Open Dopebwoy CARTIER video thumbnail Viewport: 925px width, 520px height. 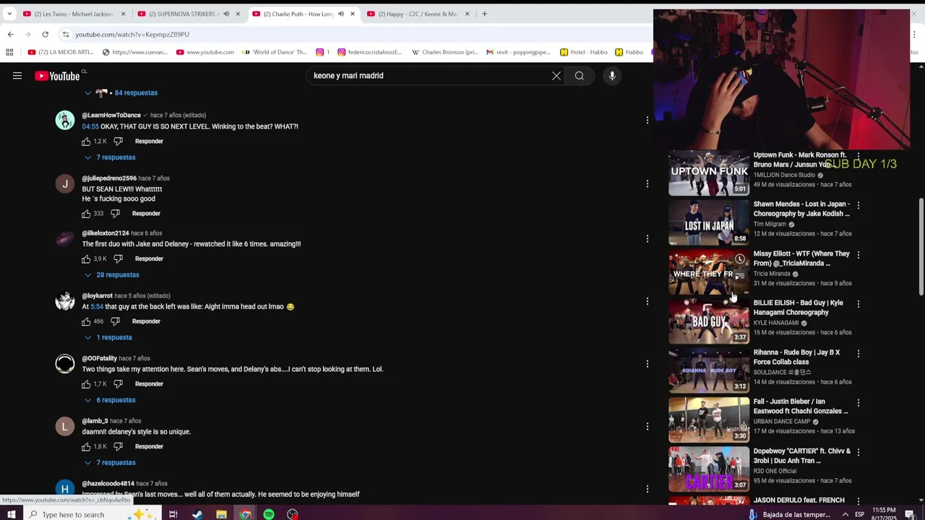pyautogui.click(x=709, y=469)
